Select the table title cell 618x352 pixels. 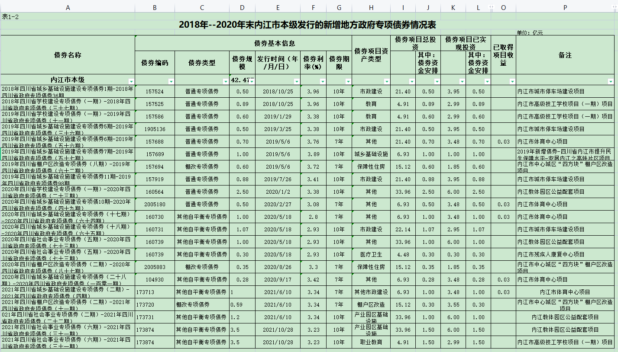[x=308, y=25]
